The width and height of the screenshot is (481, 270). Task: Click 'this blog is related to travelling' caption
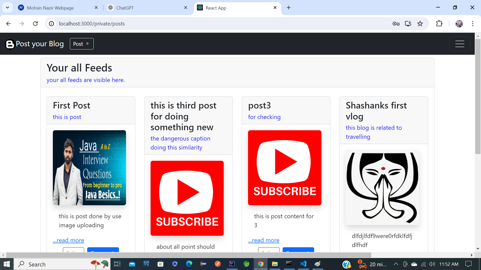[x=374, y=132]
